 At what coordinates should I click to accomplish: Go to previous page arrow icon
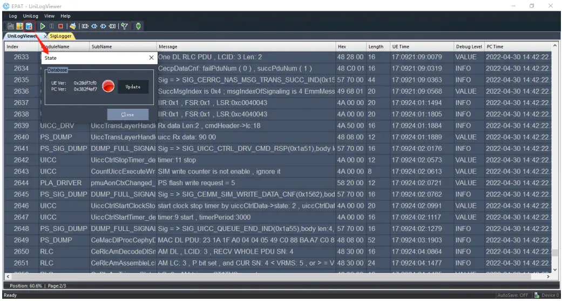tap(94, 26)
